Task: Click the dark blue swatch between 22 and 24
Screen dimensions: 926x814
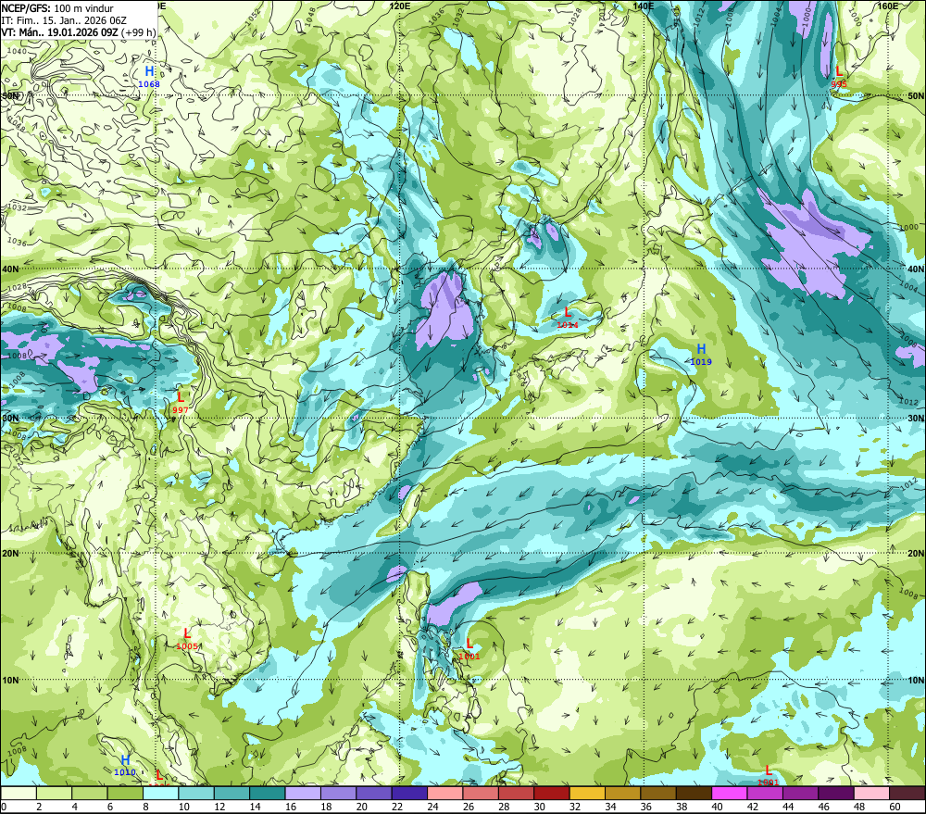Action: coord(409,793)
